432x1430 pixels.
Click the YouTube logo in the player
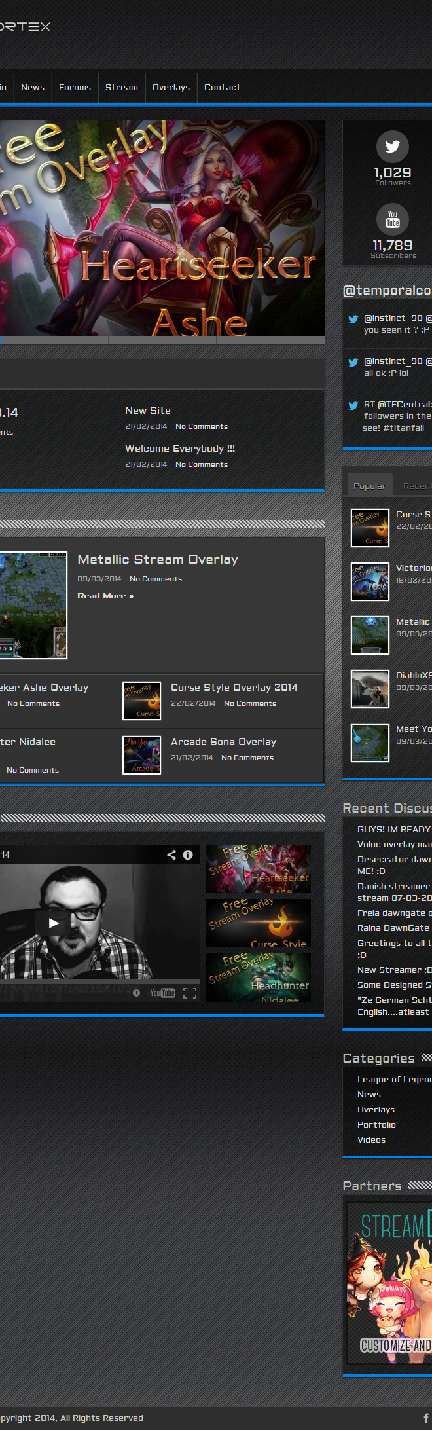coord(163,993)
